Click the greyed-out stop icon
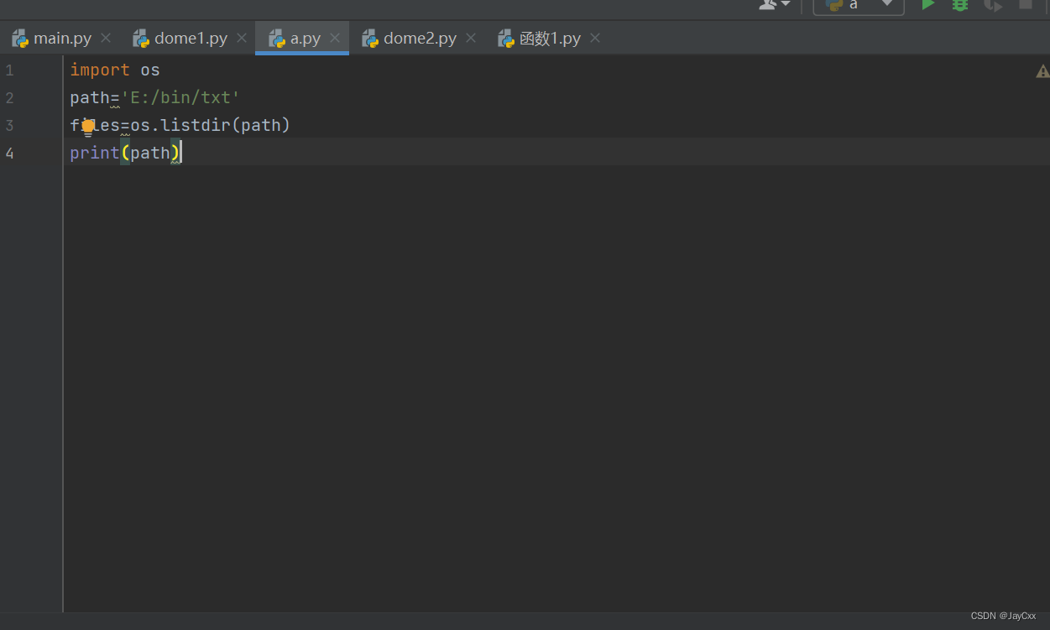This screenshot has height=630, width=1050. [1024, 5]
